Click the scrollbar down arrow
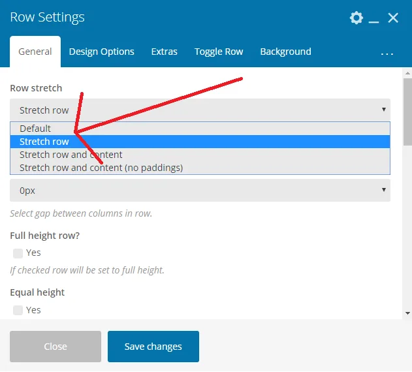Viewport: 412px width, 372px height. (x=407, y=313)
